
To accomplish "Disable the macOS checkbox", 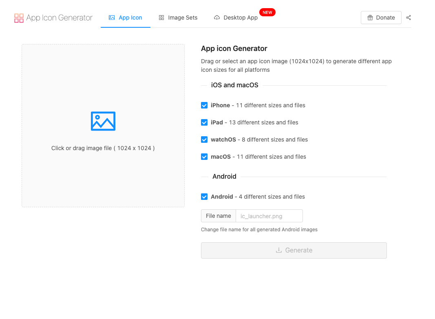I will click(x=204, y=157).
